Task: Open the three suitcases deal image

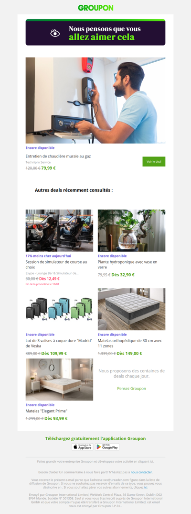Action: click(59, 309)
